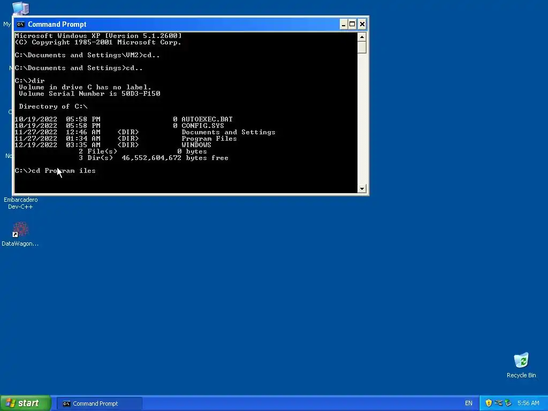Close the Command Prompt window
548x411 pixels.
[x=362, y=24]
